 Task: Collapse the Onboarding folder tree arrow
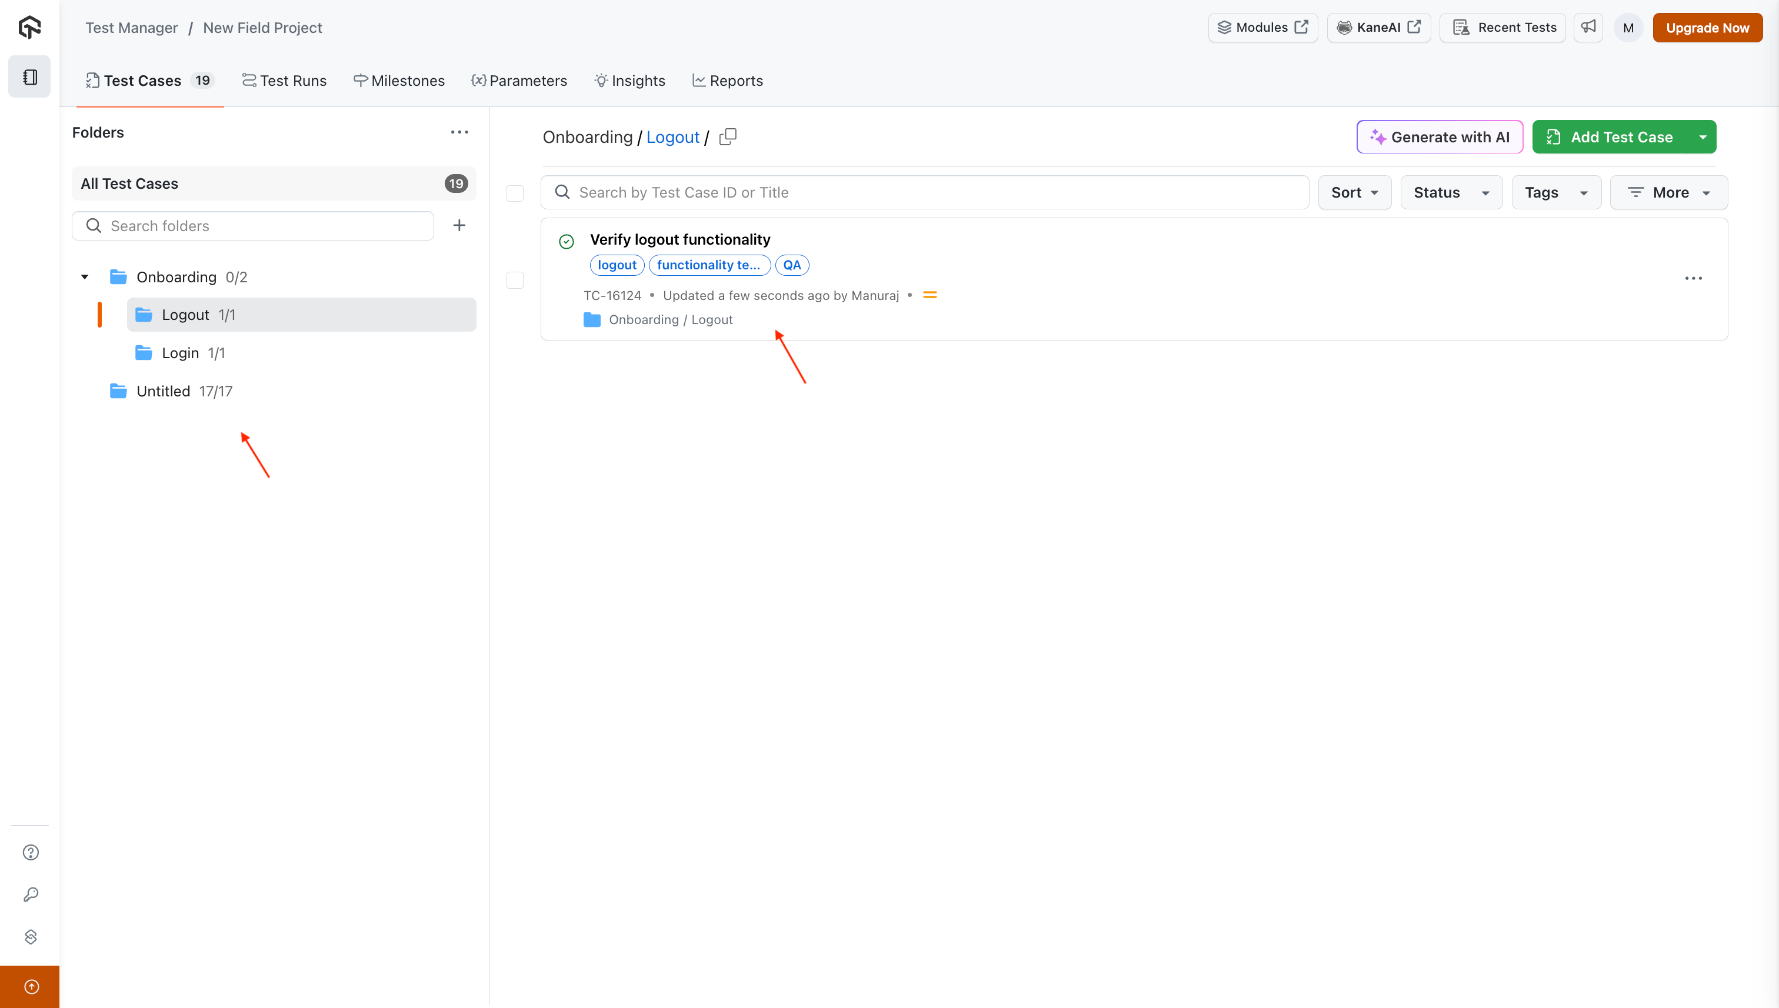pyautogui.click(x=85, y=277)
